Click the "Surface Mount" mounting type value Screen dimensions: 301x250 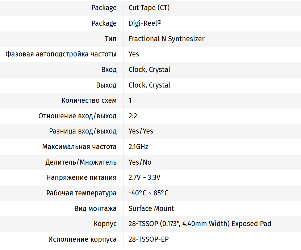coord(151,208)
